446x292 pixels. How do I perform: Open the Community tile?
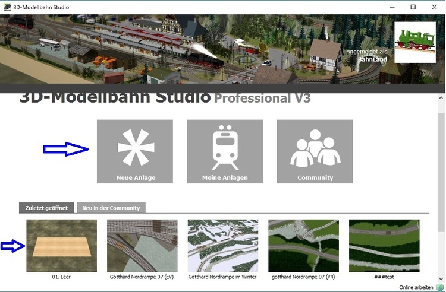315,151
